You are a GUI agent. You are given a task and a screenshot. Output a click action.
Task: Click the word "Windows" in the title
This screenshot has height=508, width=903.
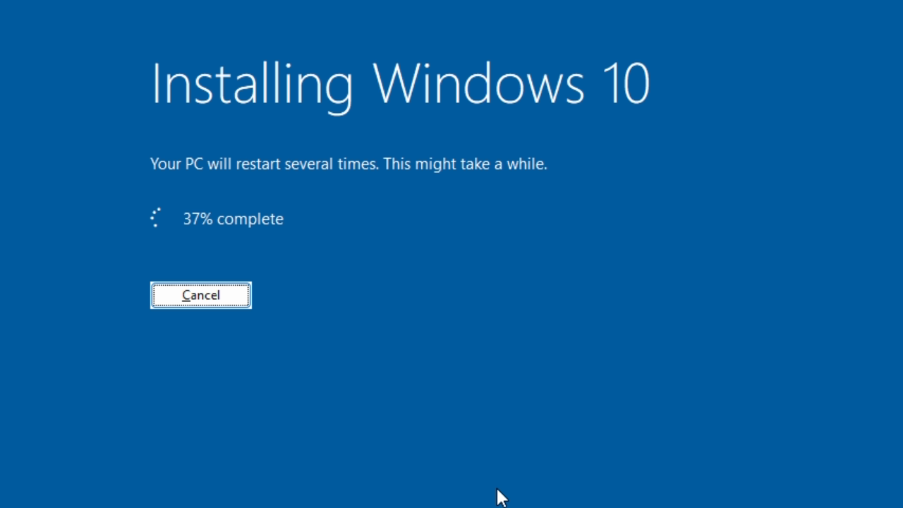pos(478,85)
